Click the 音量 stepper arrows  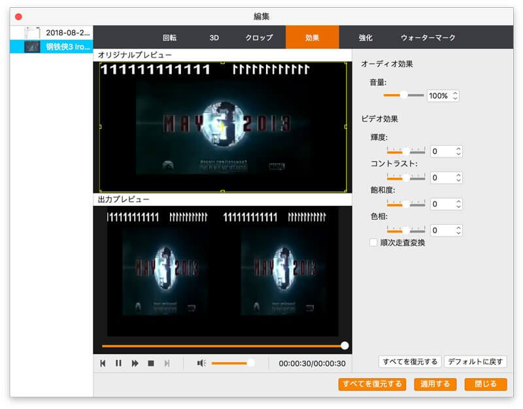pos(455,96)
